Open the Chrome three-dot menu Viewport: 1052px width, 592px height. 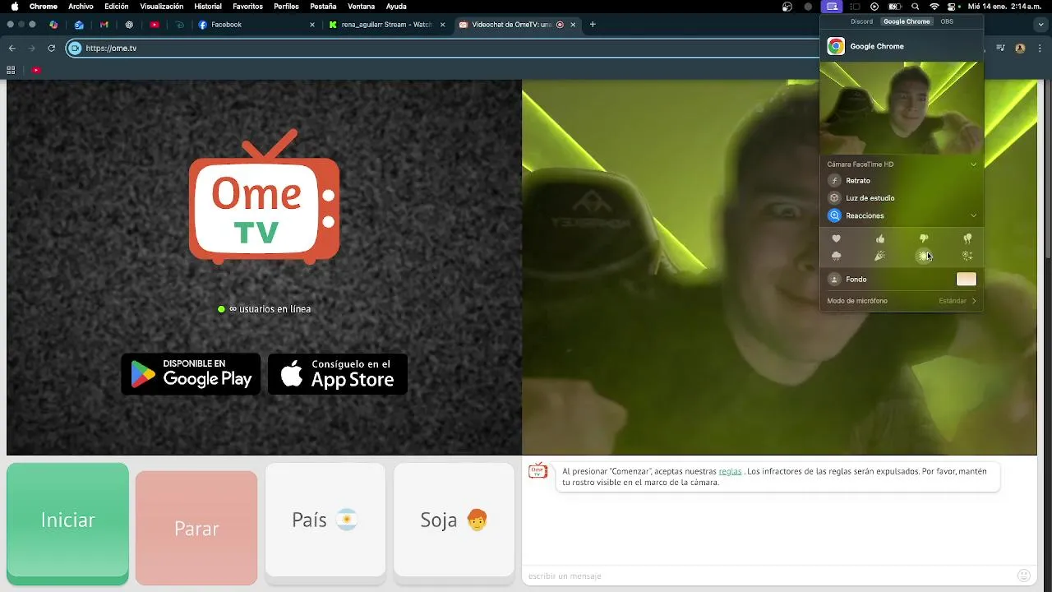click(x=1040, y=49)
